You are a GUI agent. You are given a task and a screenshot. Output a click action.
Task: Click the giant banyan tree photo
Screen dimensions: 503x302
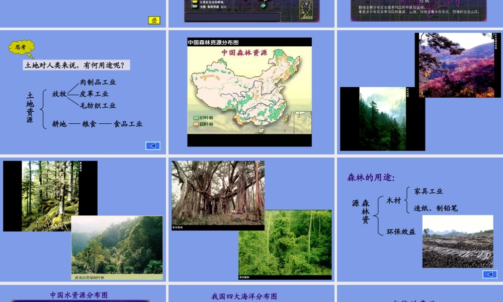[x=218, y=195]
